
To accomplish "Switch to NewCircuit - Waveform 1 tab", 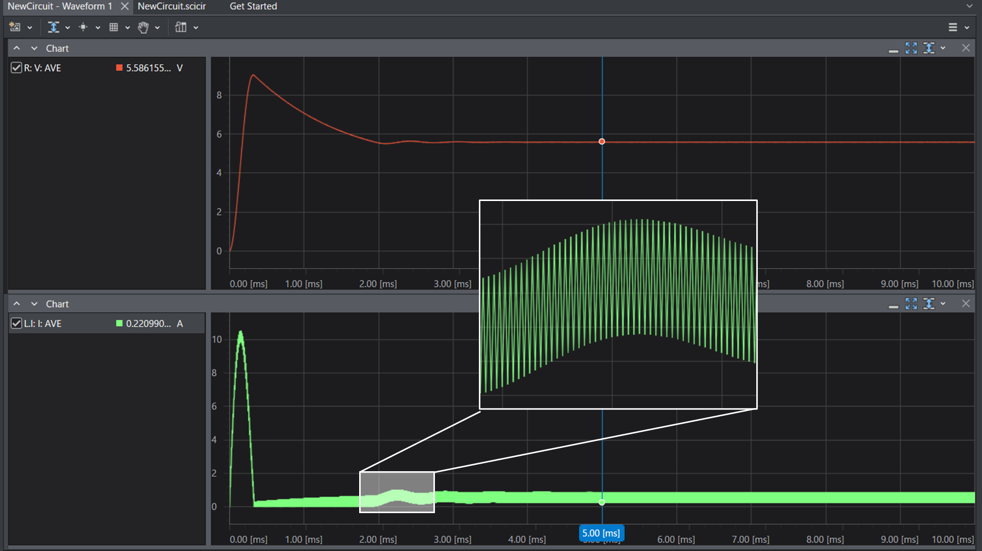I will click(60, 6).
